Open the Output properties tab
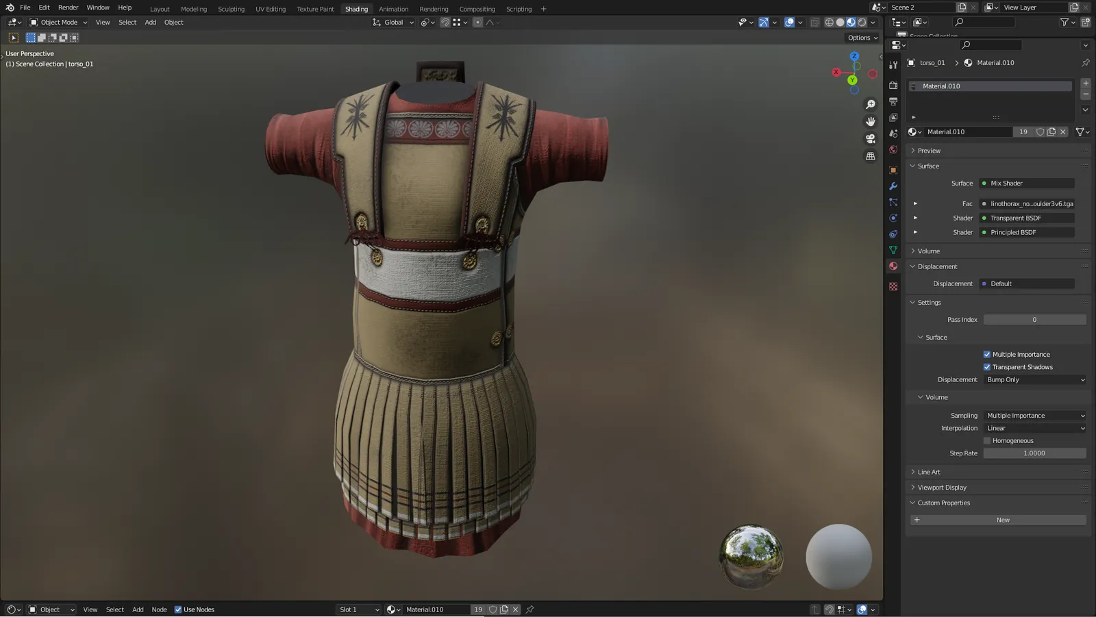 coord(893,101)
